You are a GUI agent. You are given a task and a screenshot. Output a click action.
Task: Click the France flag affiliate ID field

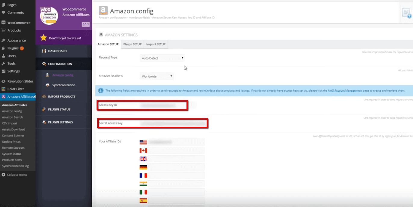pos(176,175)
